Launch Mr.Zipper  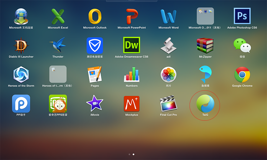coord(205,46)
